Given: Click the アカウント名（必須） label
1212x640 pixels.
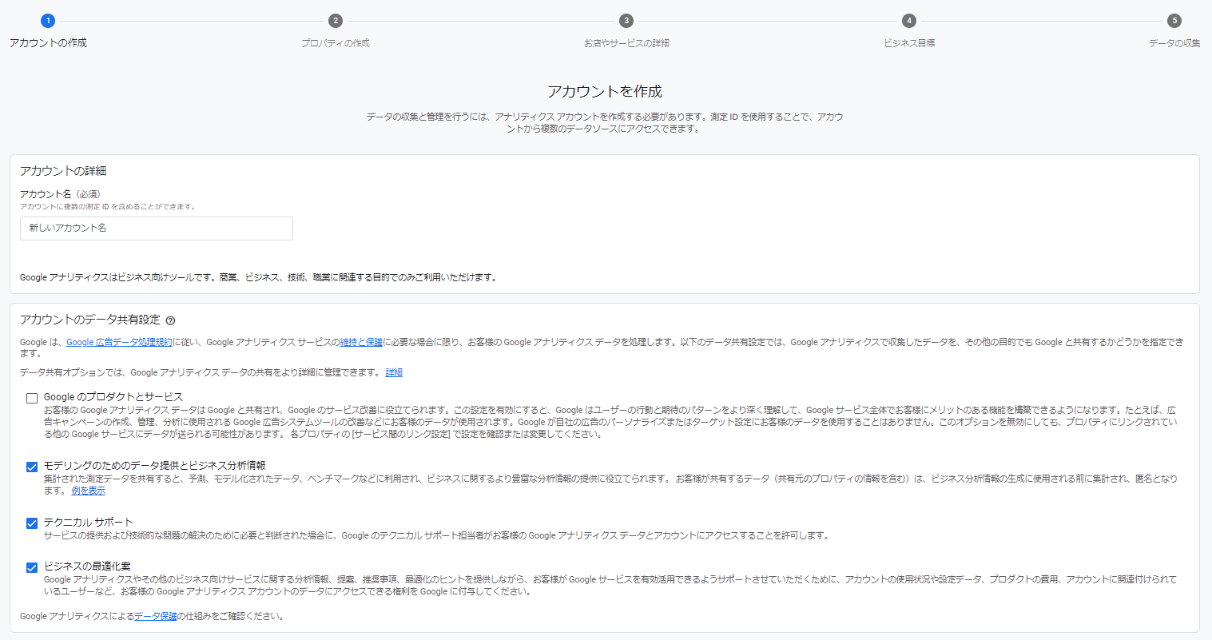Looking at the screenshot, I should tap(60, 194).
